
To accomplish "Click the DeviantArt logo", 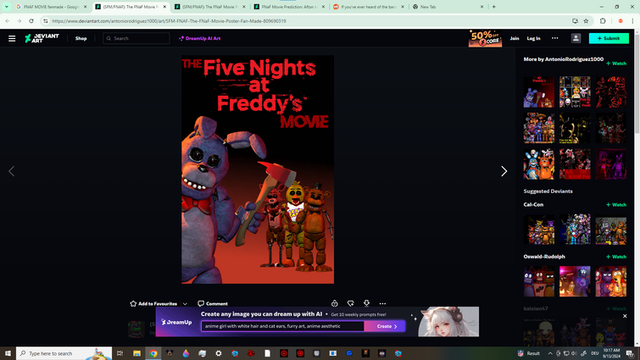I will [x=42, y=38].
